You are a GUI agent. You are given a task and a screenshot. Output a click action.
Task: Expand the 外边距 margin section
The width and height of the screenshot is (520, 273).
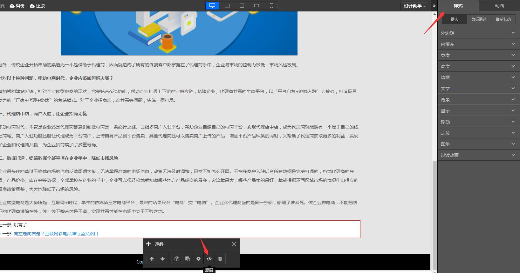(x=478, y=33)
